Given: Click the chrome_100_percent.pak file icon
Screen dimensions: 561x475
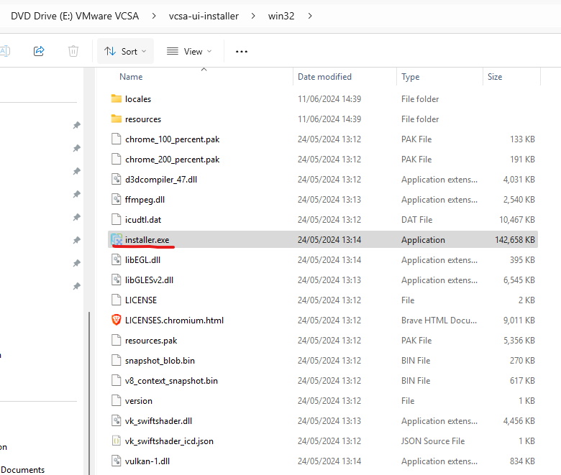Looking at the screenshot, I should [x=117, y=139].
